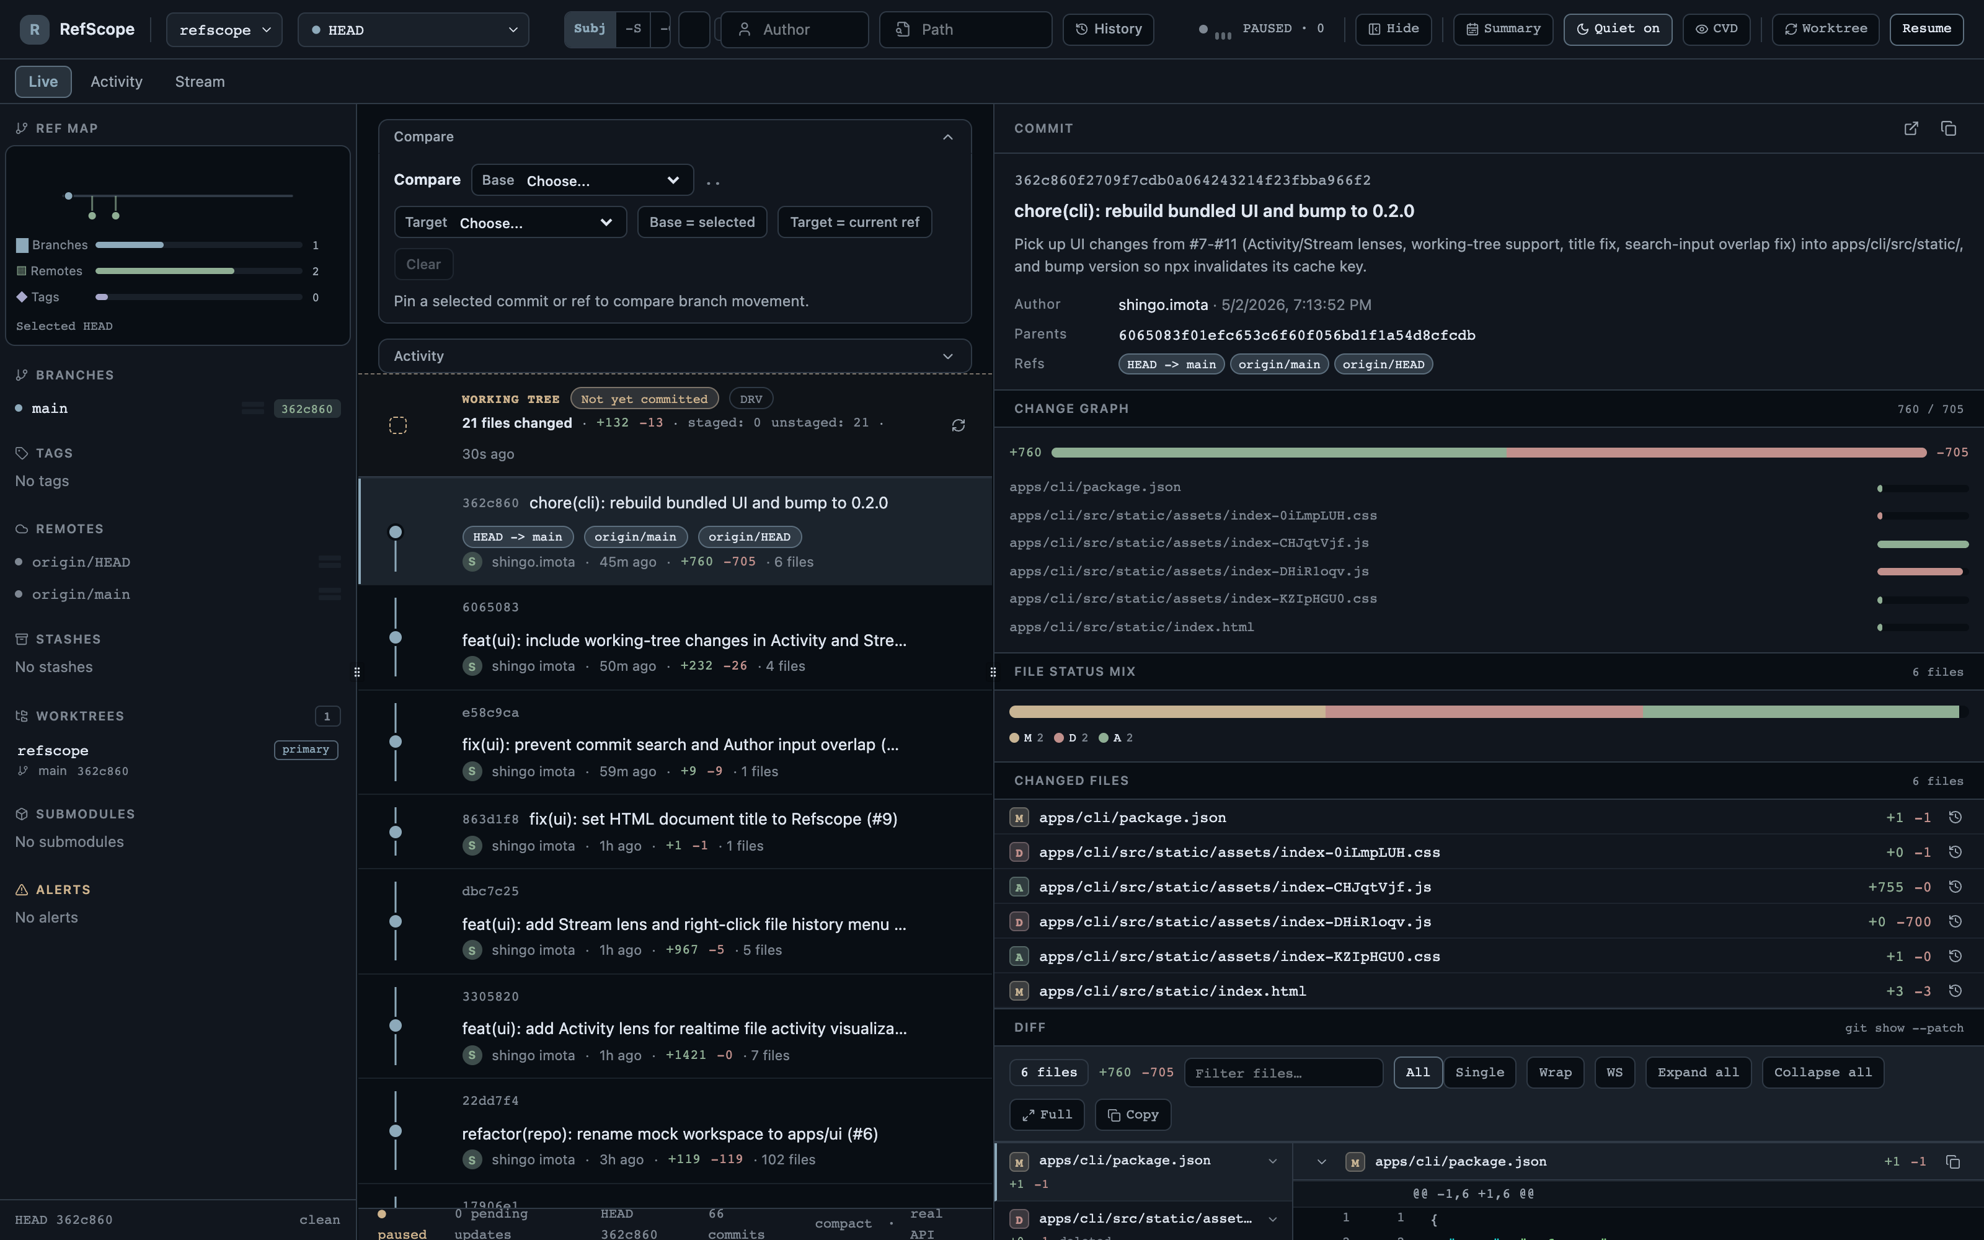Viewport: 1984px width, 1240px height.
Task: Click the Author search input
Action: click(794, 30)
